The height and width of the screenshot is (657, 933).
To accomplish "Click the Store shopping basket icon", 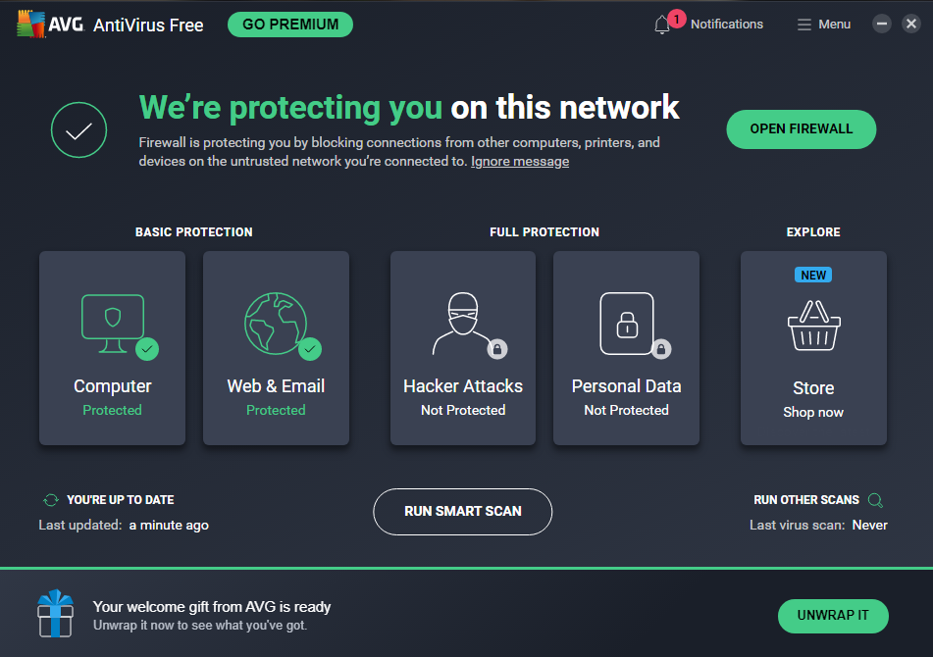I will [x=813, y=326].
